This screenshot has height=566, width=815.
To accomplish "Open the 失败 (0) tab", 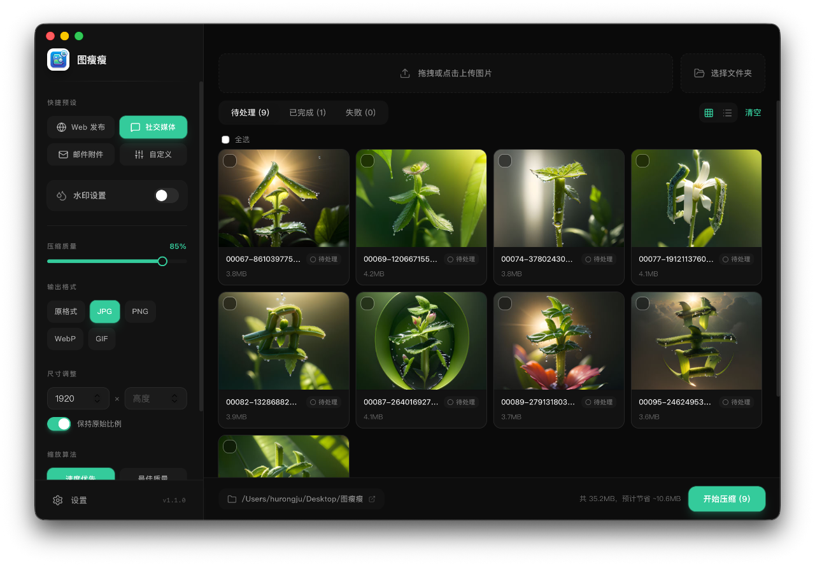I will coord(360,113).
